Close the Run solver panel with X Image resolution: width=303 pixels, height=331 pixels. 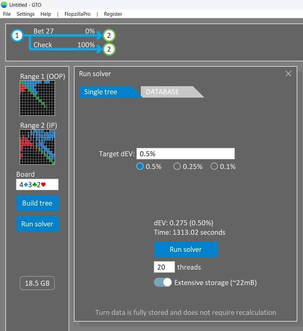288,74
